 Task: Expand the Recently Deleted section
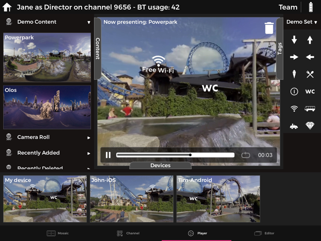click(89, 168)
